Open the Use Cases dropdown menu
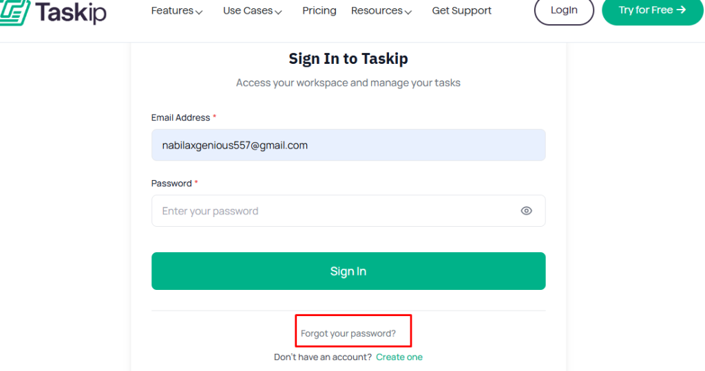705x371 pixels. [x=252, y=11]
